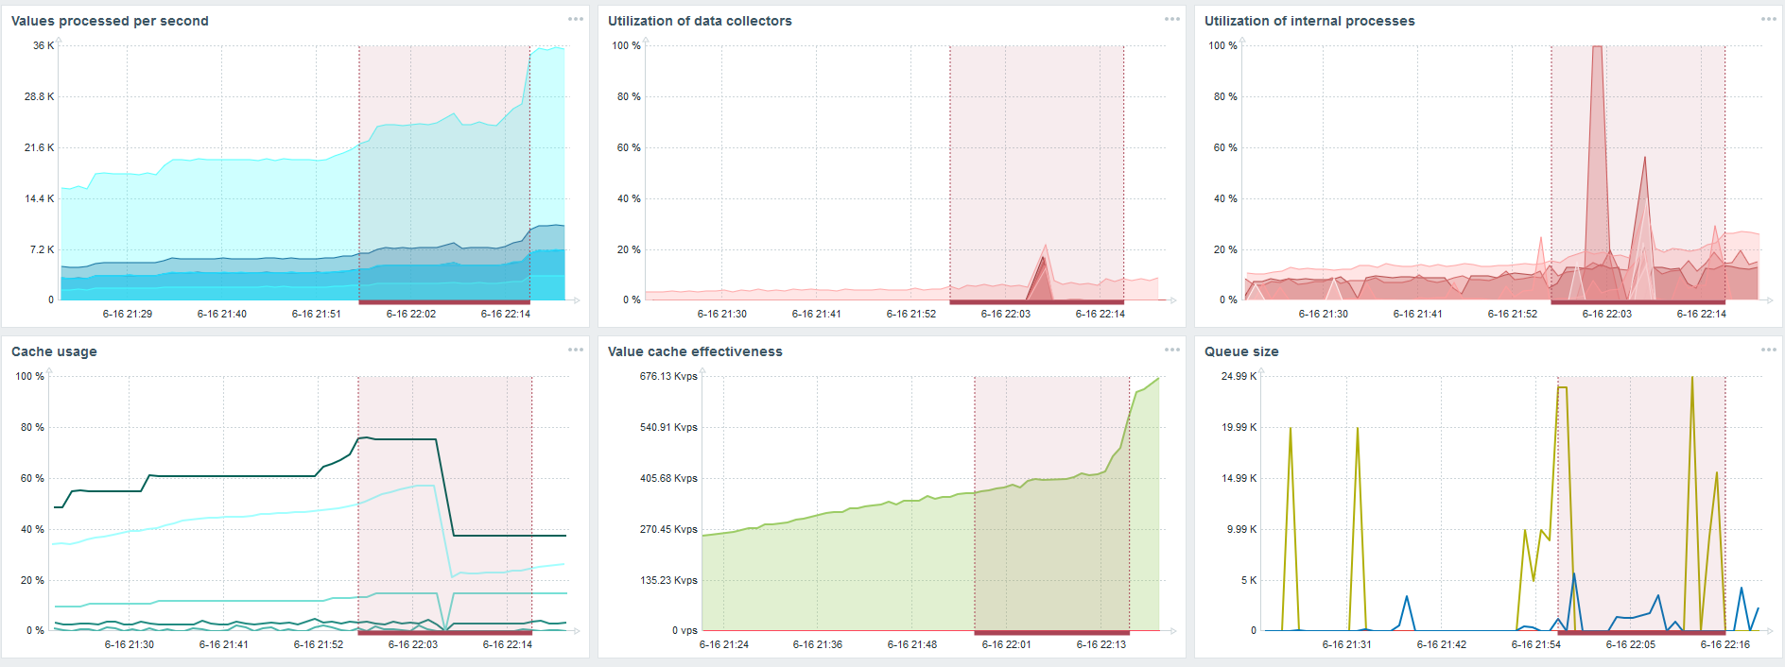The image size is (1785, 667).
Task: Click the red problem bar under Value cache effectiveness
Action: coord(1051,633)
